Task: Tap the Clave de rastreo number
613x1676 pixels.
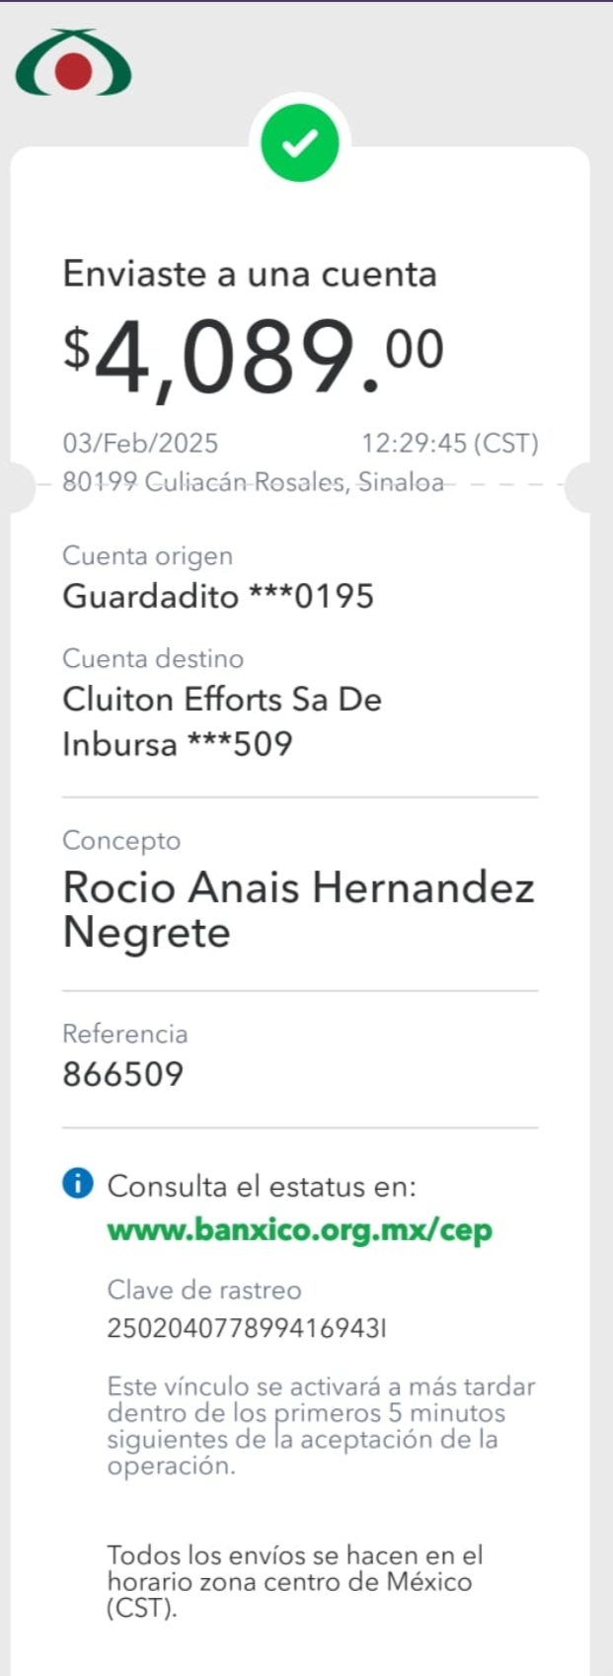Action: coord(246,1328)
